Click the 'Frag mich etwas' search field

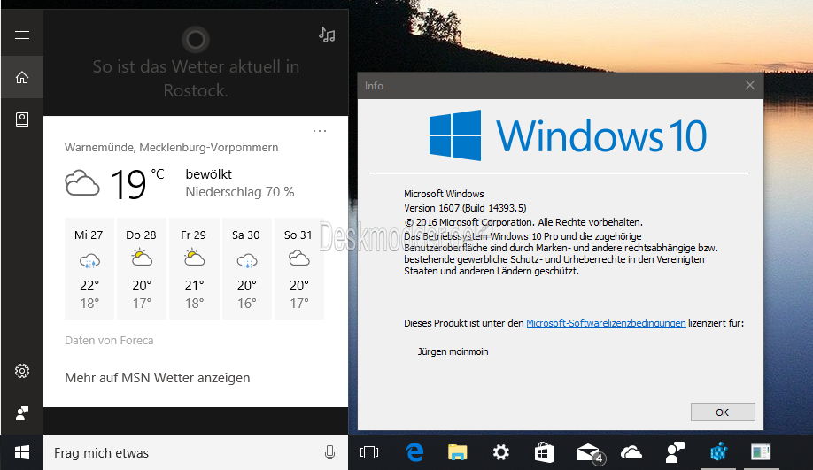[x=196, y=452]
